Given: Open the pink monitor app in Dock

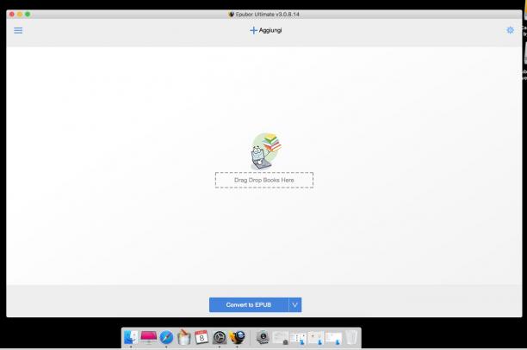Looking at the screenshot, I should [149, 337].
